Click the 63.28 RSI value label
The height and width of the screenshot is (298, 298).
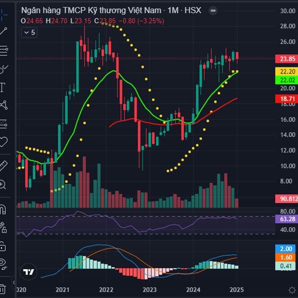[287, 219]
